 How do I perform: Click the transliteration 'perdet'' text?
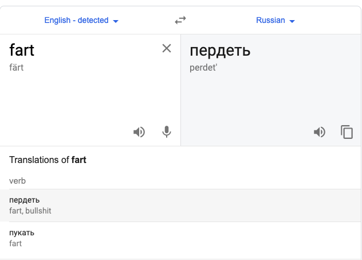(203, 68)
